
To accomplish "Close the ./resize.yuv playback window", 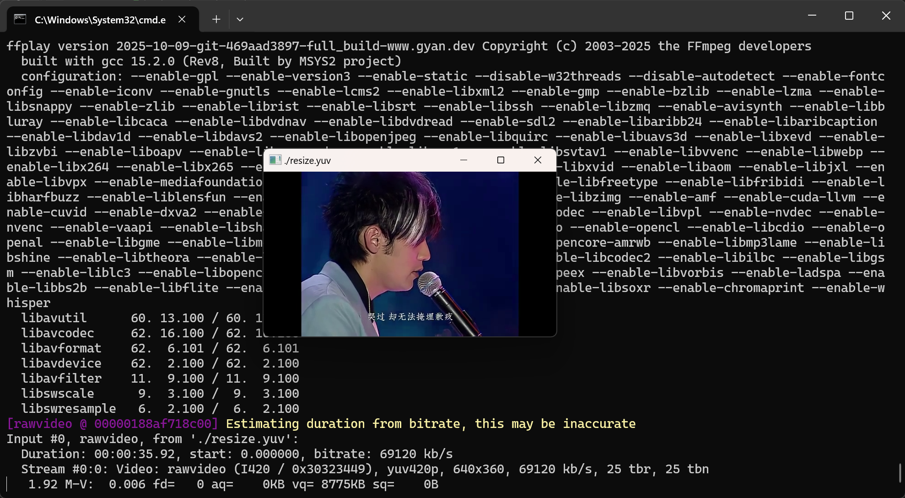I will 538,160.
